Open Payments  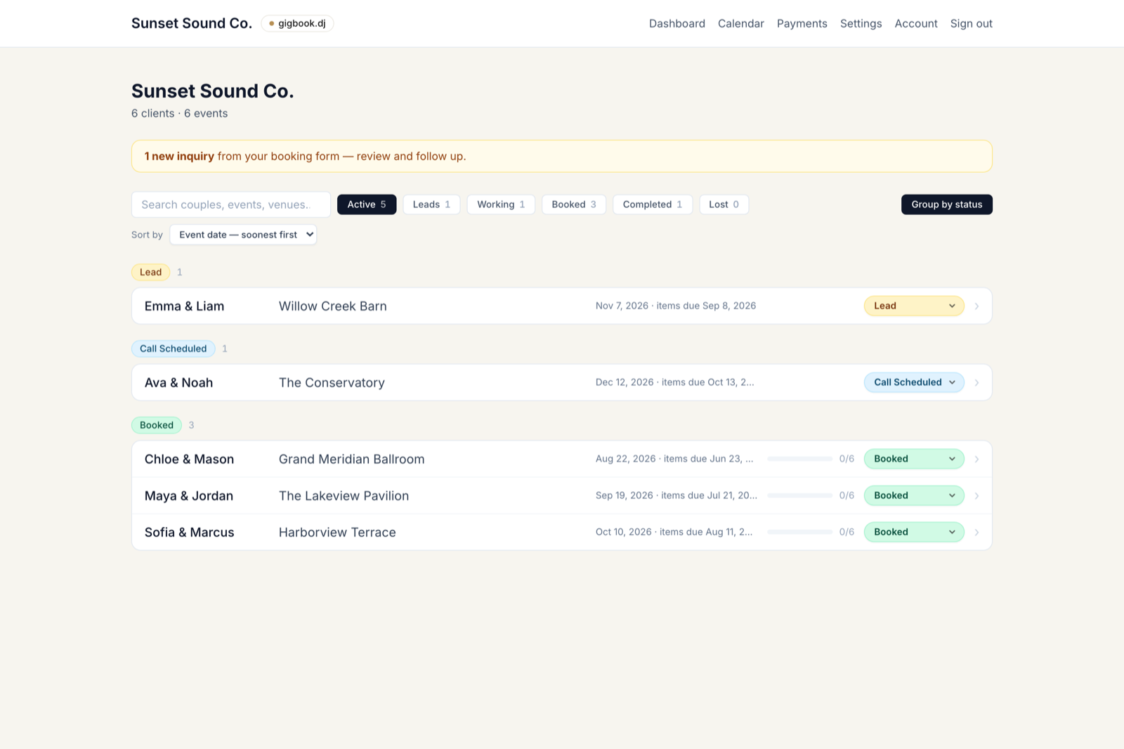[x=802, y=23]
